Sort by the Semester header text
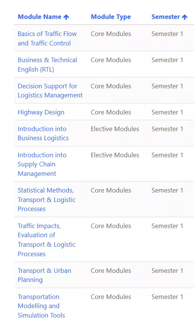Screen dimensions: 194x324 166,17
